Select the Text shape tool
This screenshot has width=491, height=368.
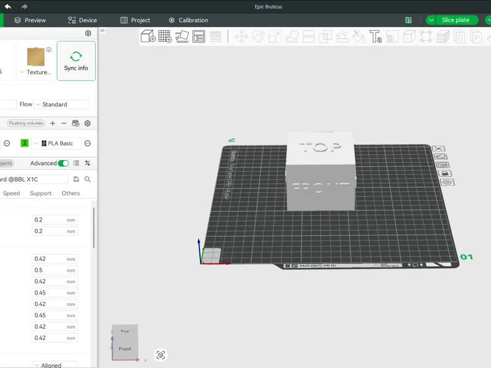(x=375, y=36)
